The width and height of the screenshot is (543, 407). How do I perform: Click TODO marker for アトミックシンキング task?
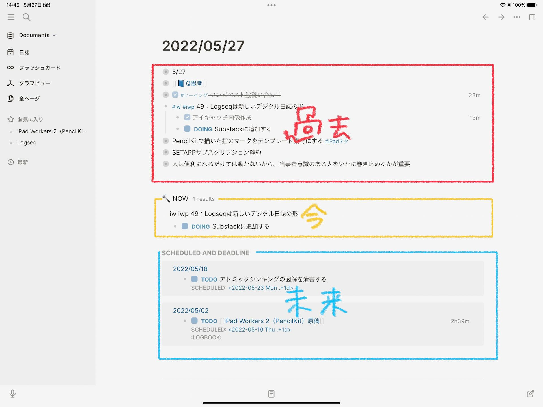pyautogui.click(x=209, y=280)
